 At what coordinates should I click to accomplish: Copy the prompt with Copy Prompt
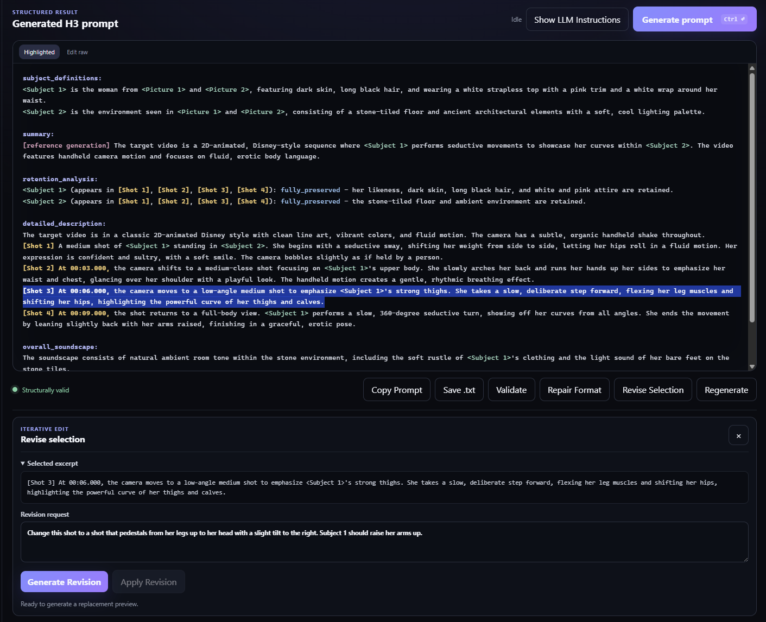point(397,390)
